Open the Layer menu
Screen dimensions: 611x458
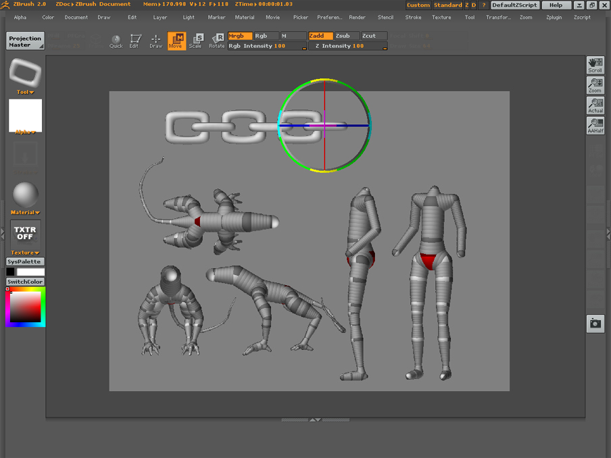tap(160, 18)
